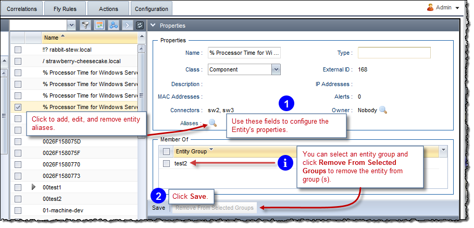The image size is (474, 228).
Task: Click magnifier icon next to Owner Nobody
Action: click(x=383, y=110)
